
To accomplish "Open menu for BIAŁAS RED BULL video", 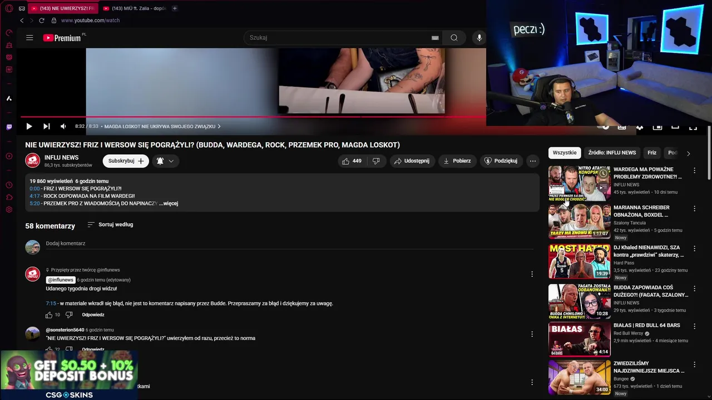I will tap(694, 326).
